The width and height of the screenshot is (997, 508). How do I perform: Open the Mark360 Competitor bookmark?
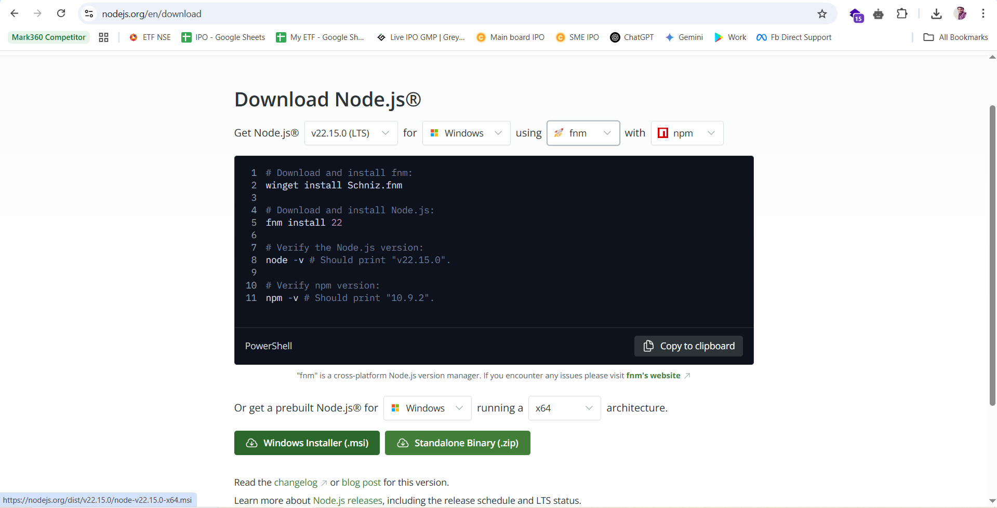click(x=49, y=37)
